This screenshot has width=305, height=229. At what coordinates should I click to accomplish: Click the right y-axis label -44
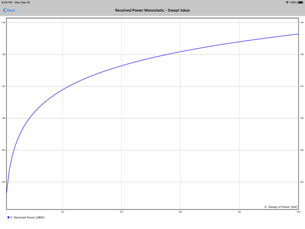[x=302, y=22]
